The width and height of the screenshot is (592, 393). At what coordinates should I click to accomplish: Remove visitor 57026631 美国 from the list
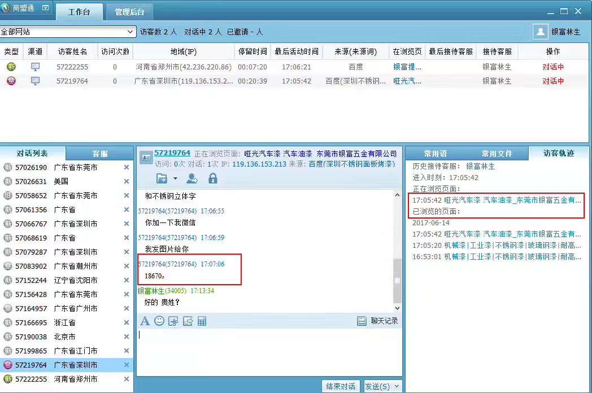(x=126, y=181)
